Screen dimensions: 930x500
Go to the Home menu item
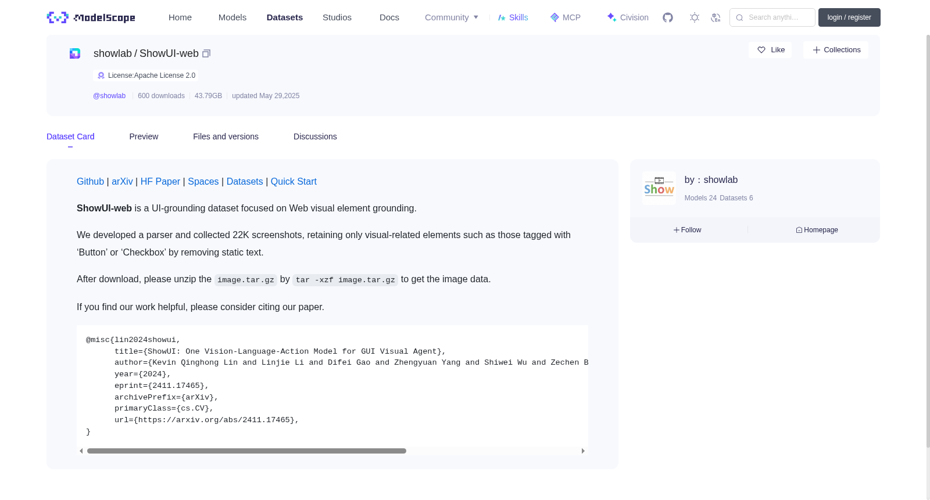click(180, 17)
